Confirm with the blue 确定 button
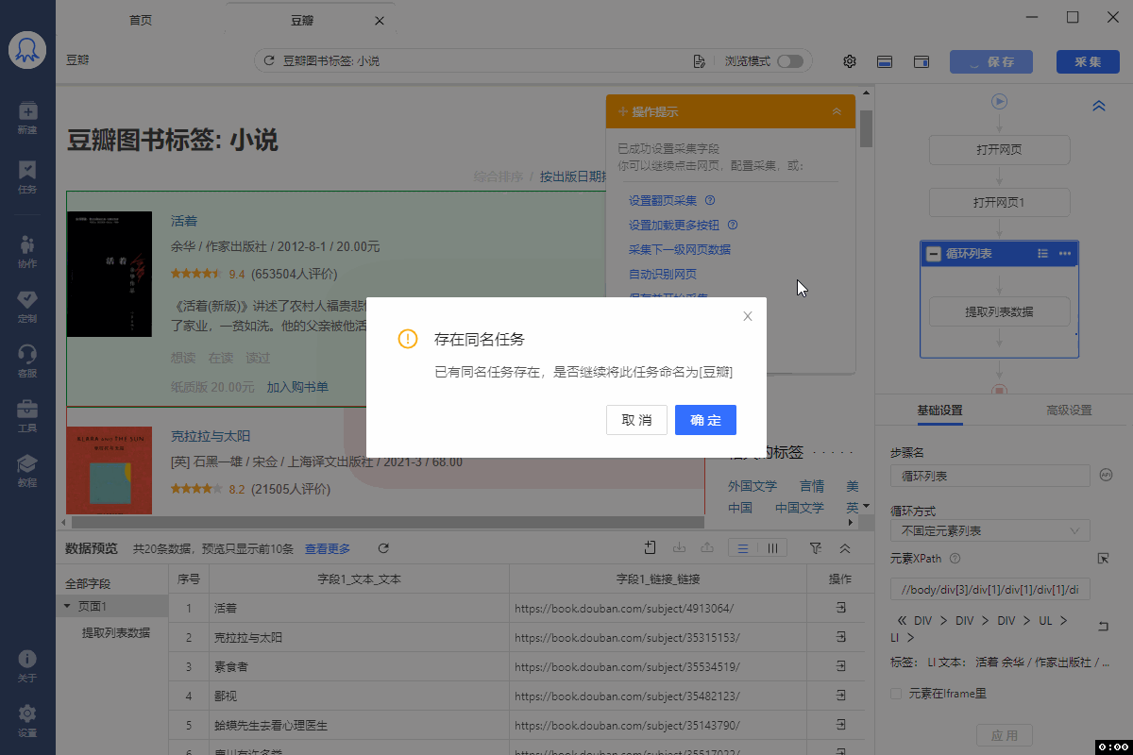The width and height of the screenshot is (1133, 755). point(705,420)
